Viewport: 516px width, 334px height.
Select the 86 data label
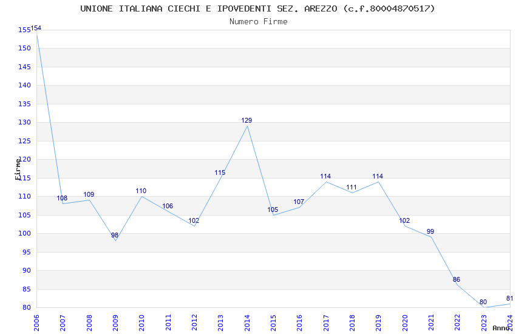point(457,279)
